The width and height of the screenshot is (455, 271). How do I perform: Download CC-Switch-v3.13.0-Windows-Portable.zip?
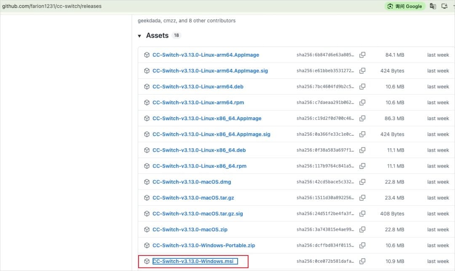[204, 245]
